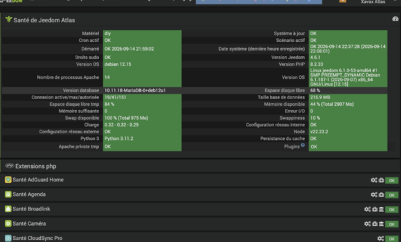Click the Linux kernel version text cell
The image size is (401, 242).
tap(348, 77)
